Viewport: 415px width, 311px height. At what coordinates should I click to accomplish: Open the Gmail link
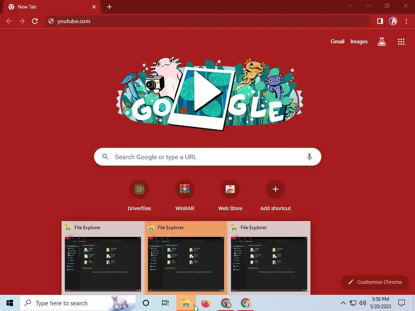pyautogui.click(x=337, y=42)
